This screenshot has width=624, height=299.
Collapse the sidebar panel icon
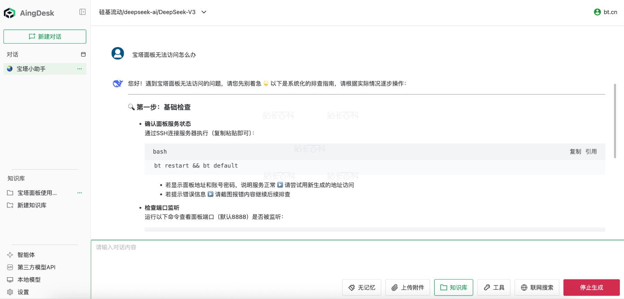[x=83, y=12]
